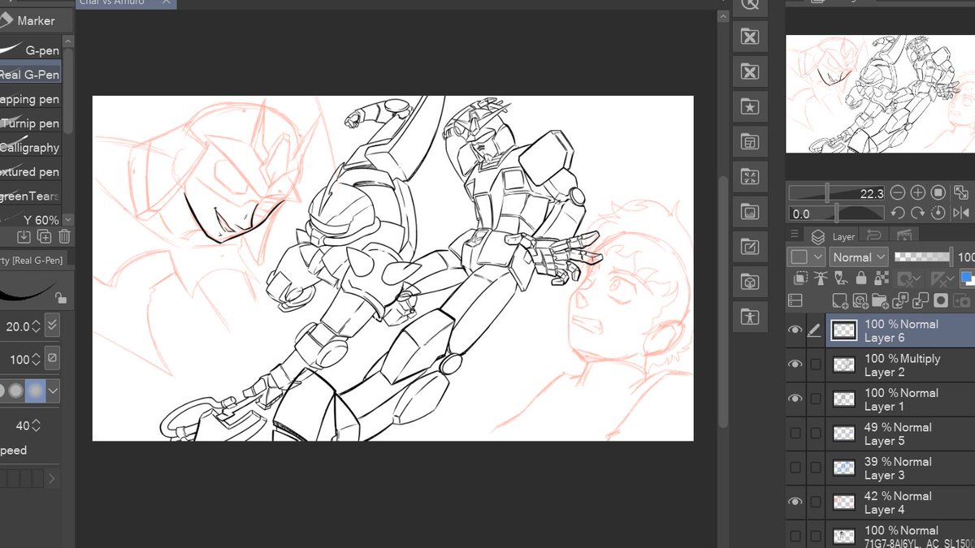Open the pose material folder icon
This screenshot has height=548, width=975.
tap(750, 317)
